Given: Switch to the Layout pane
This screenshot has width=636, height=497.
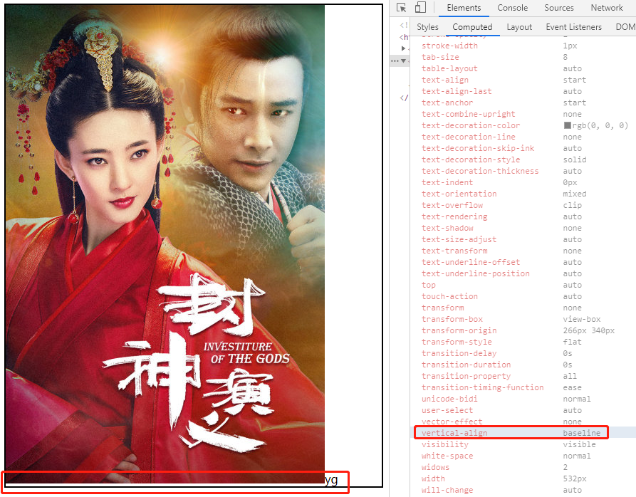Looking at the screenshot, I should 519,27.
